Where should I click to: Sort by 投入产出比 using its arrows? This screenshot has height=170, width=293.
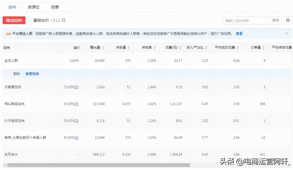tap(206, 48)
